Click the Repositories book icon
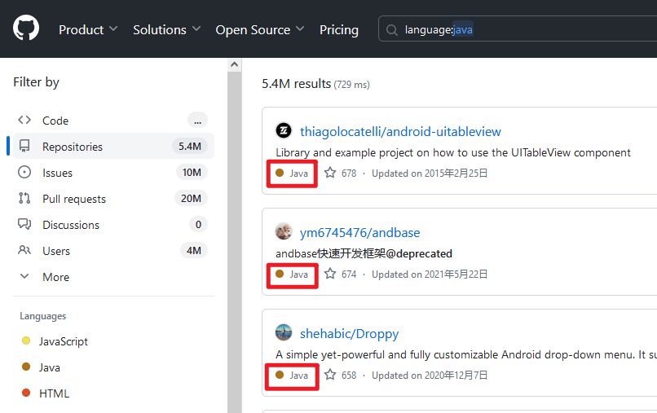Image resolution: width=657 pixels, height=413 pixels. coord(24,146)
